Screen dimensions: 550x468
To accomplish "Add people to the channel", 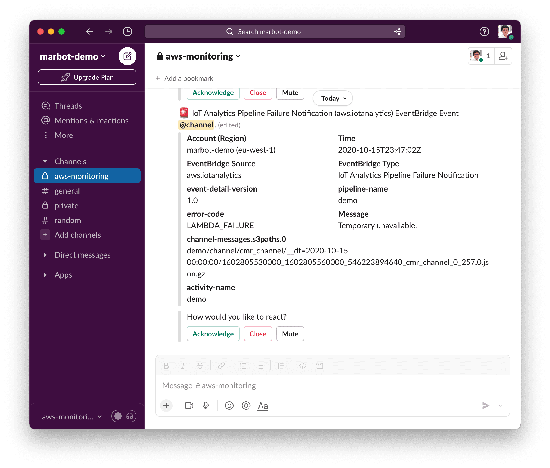I will click(x=503, y=56).
